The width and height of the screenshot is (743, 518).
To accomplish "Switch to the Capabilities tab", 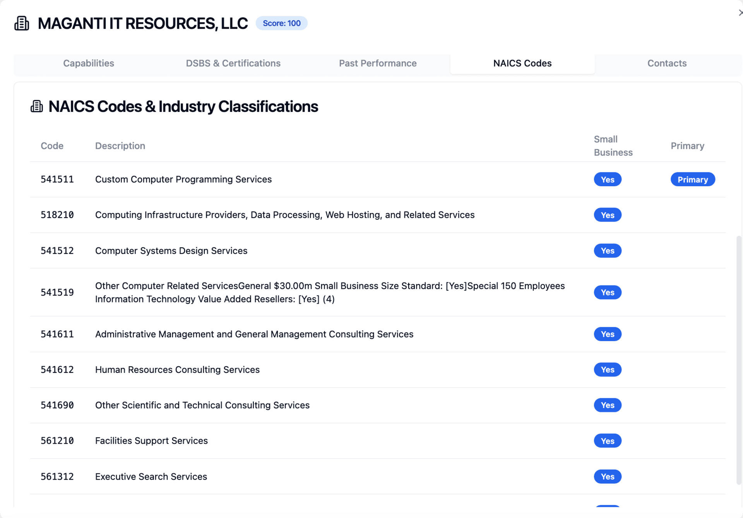I will [88, 63].
